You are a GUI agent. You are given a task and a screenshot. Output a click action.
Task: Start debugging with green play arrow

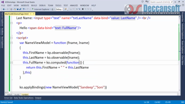tap(33, 9)
